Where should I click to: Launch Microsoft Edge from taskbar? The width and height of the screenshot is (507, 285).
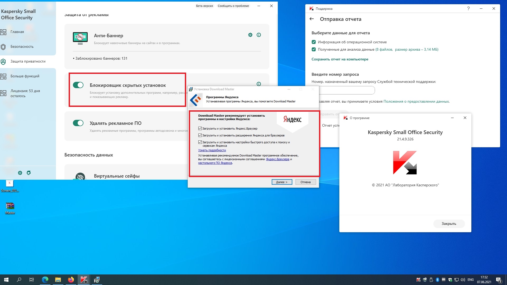point(45,280)
